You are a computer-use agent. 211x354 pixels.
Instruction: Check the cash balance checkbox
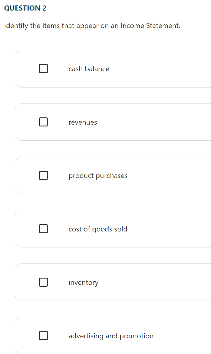43,69
